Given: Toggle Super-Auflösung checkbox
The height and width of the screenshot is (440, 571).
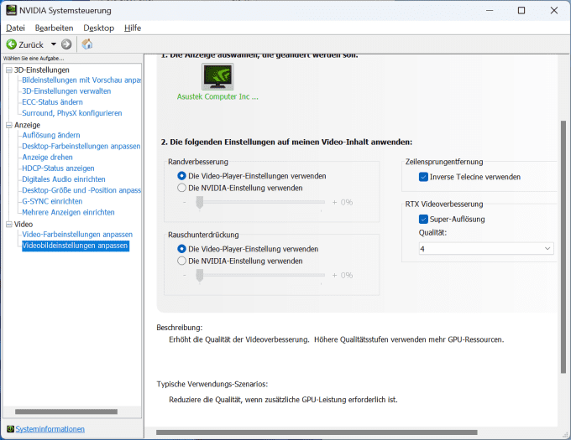Looking at the screenshot, I should 423,220.
